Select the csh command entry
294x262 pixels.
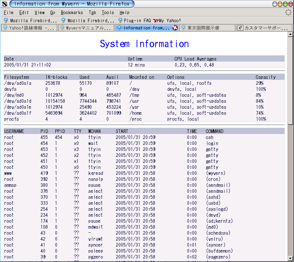click(x=209, y=137)
